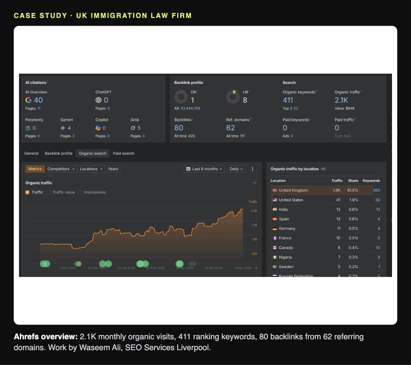The image size is (411, 365).
Task: Open the chart three-dot options menu
Action: point(252,169)
